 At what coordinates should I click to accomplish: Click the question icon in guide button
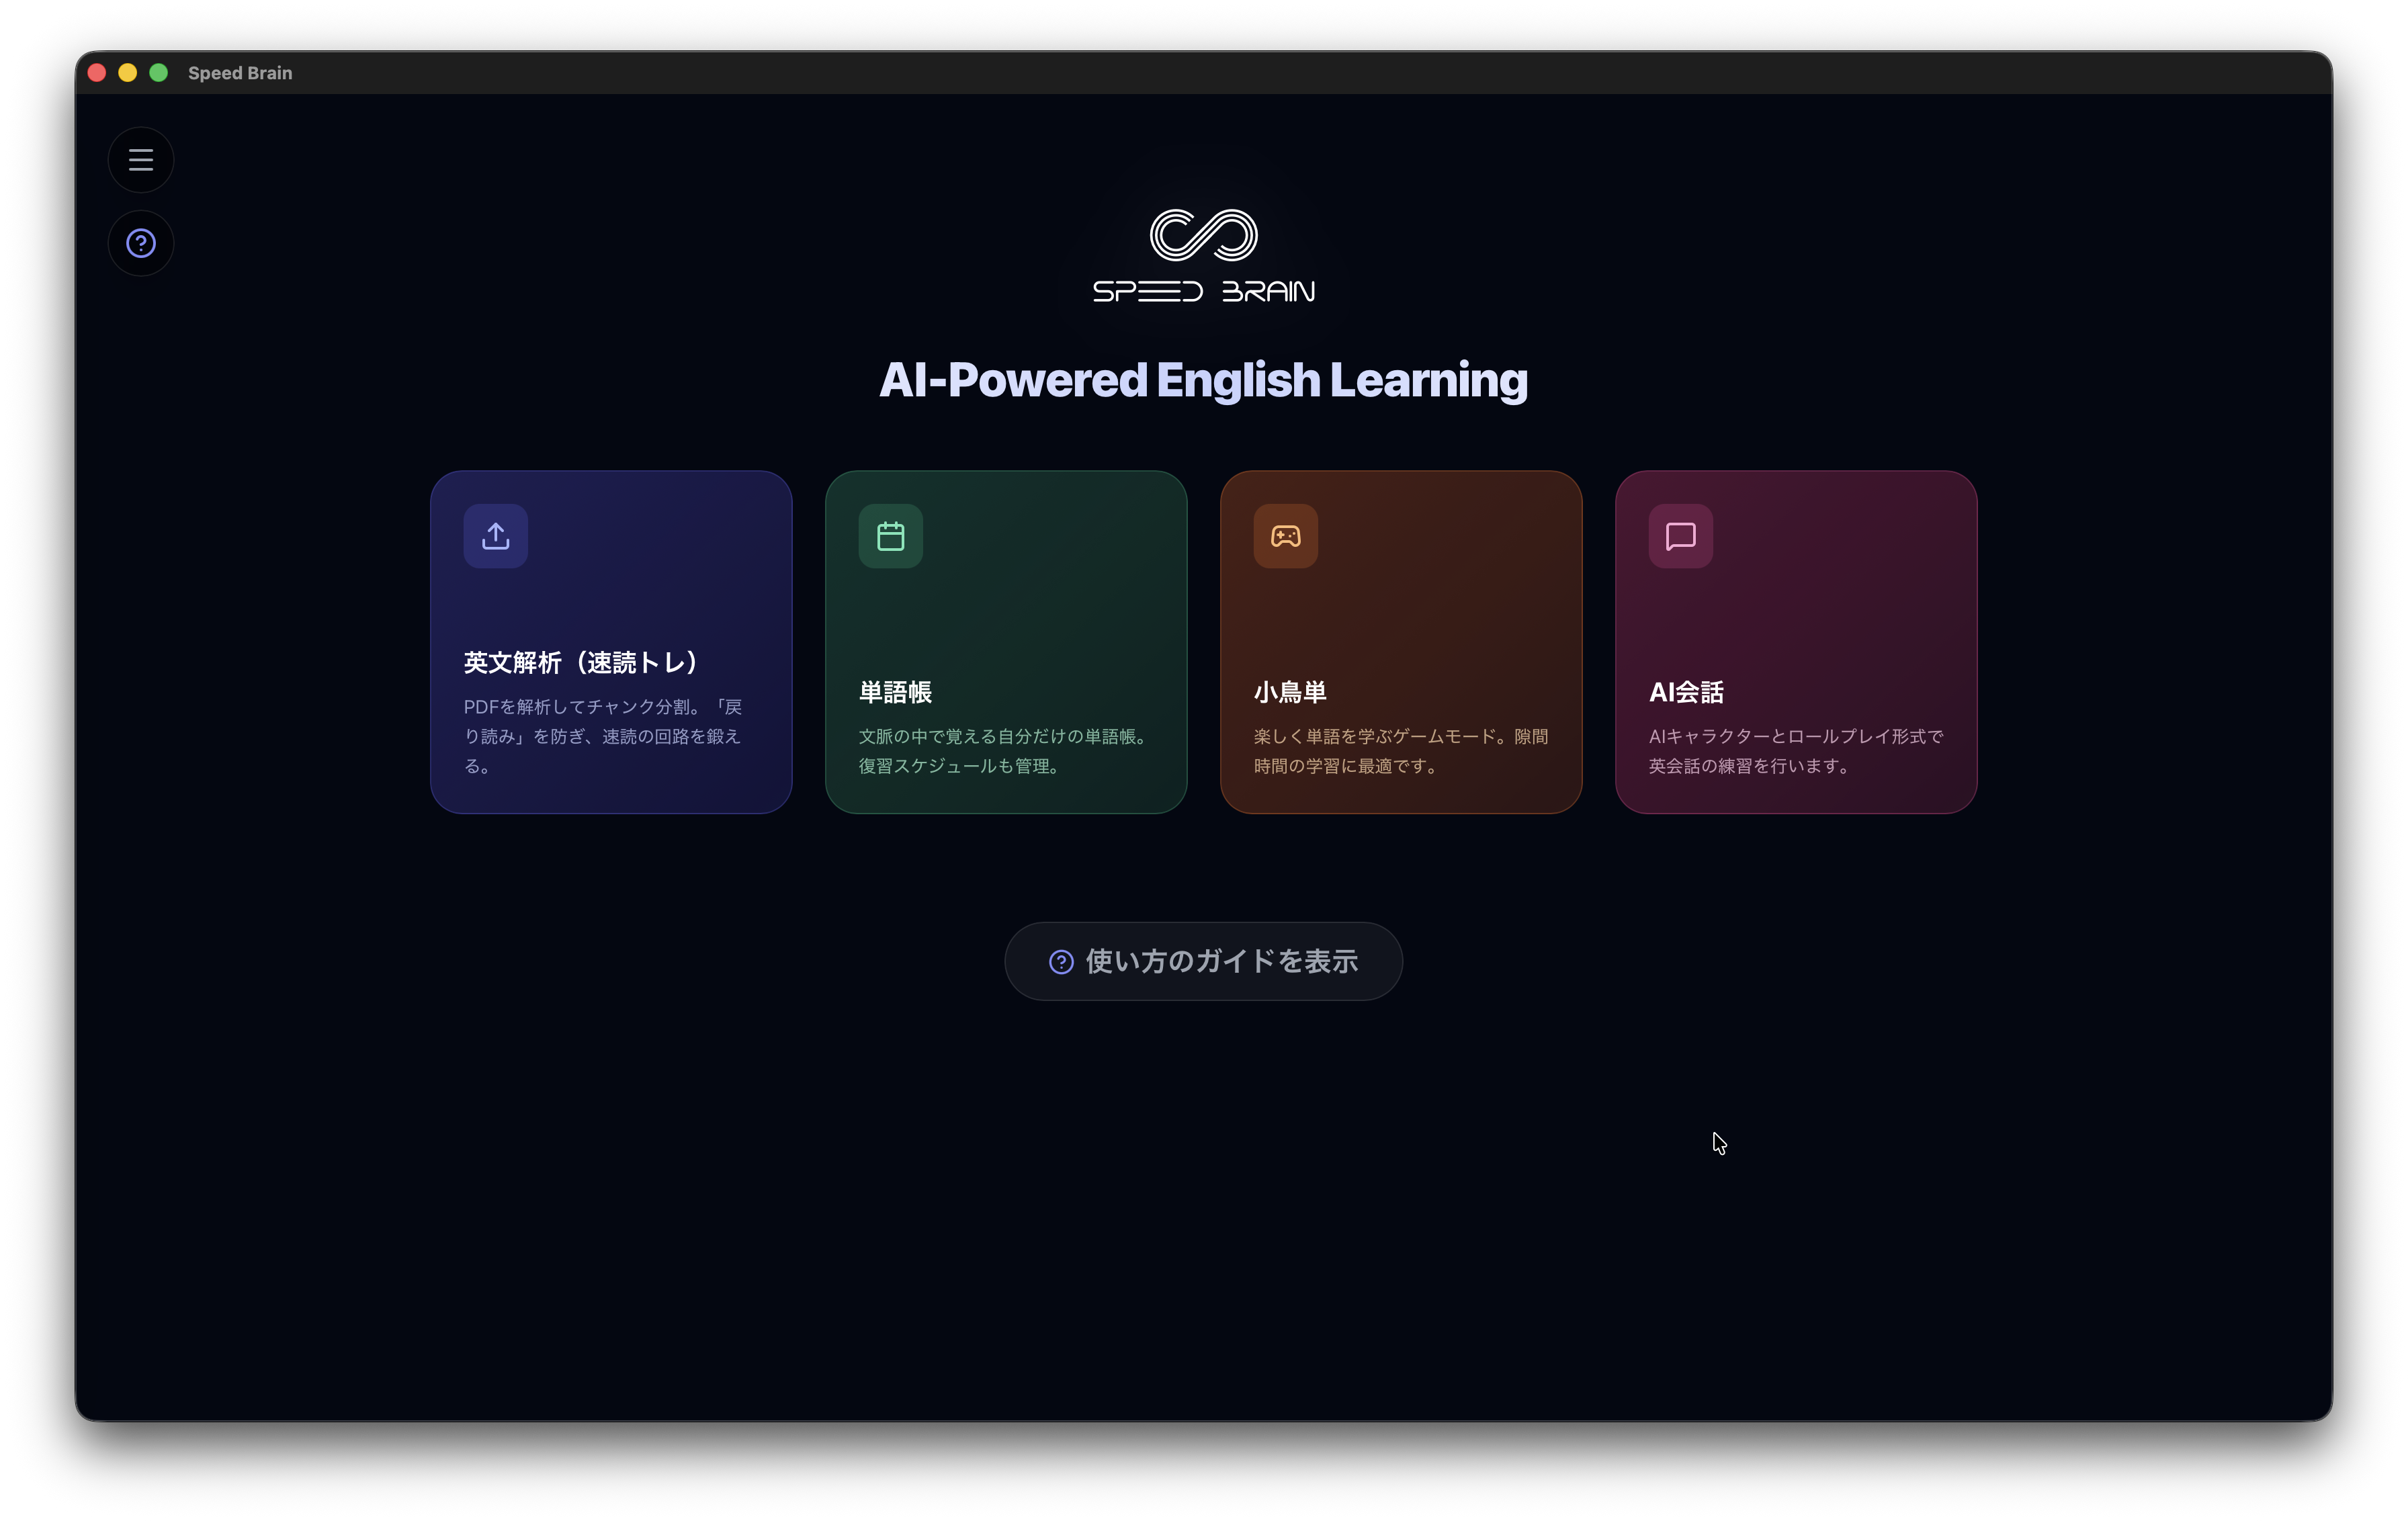tap(1061, 961)
